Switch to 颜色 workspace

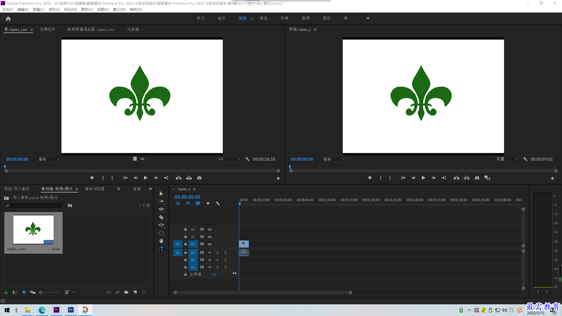(x=264, y=18)
